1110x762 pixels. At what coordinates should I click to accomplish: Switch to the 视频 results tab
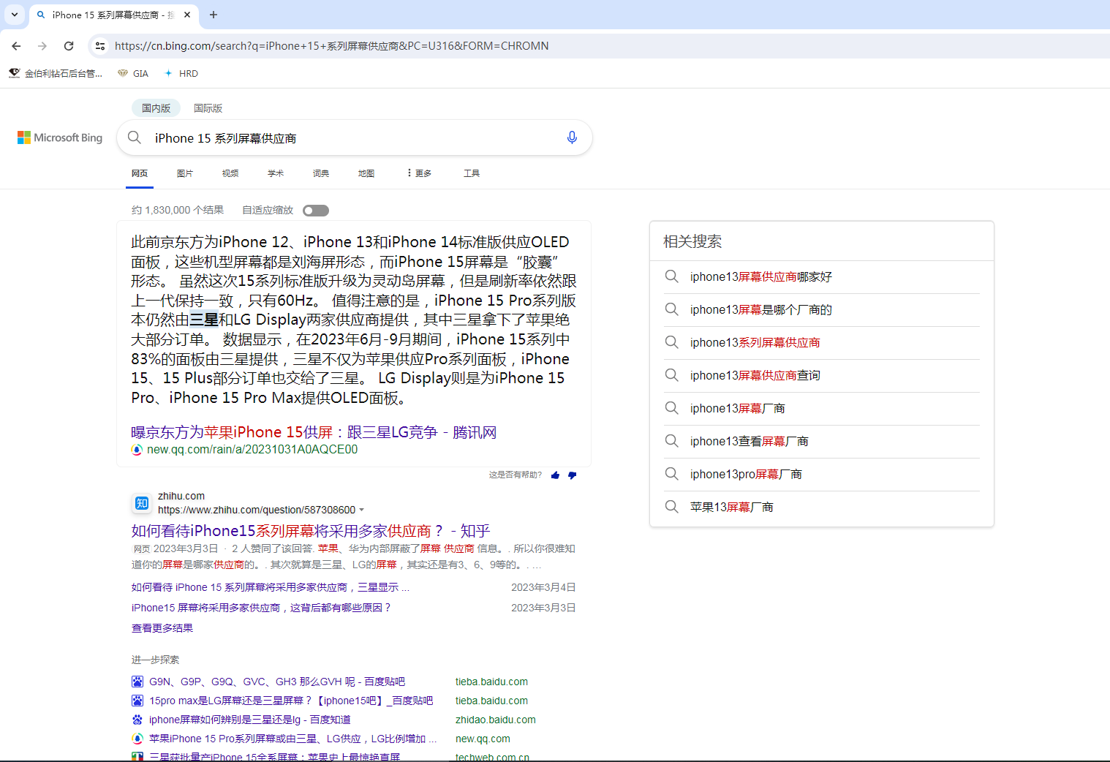[230, 173]
